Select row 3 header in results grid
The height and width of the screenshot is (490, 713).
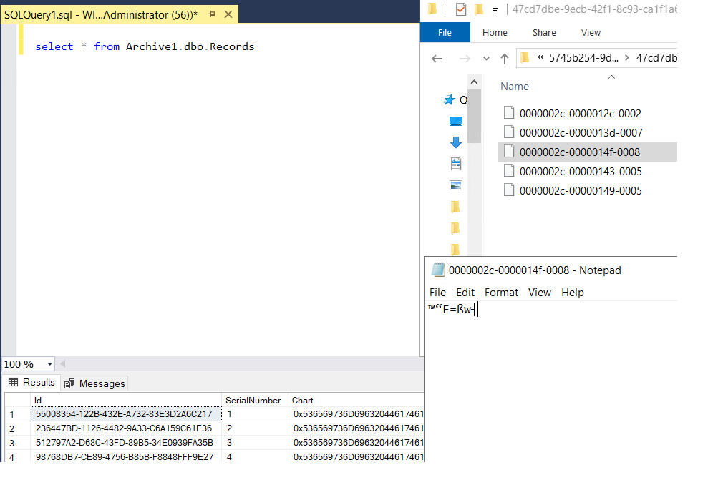pyautogui.click(x=11, y=443)
